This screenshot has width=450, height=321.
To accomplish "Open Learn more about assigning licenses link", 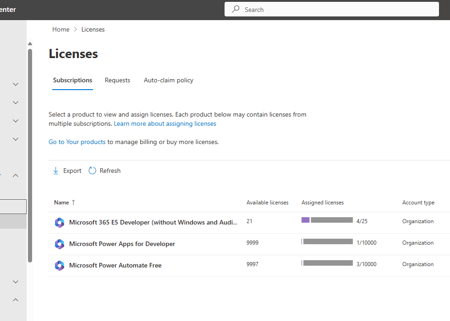I will pyautogui.click(x=165, y=123).
